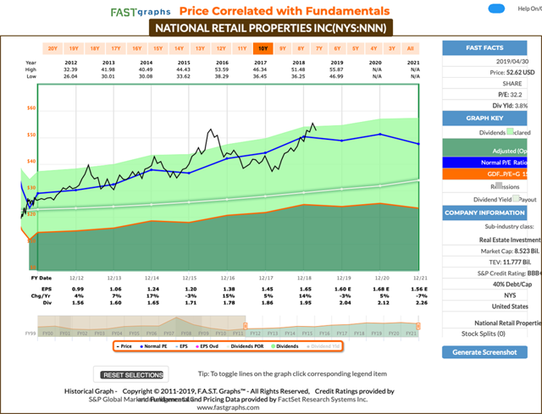The width and height of the screenshot is (542, 414).
Task: Click the National Retail Properties title banner
Action: 271,28
